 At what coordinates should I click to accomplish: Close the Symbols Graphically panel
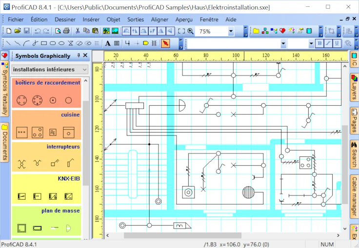point(85,56)
